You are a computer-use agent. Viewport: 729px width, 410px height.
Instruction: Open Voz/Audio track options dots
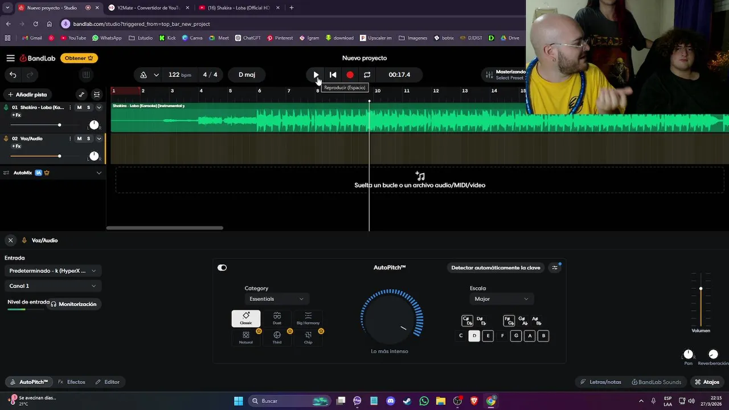71,138
